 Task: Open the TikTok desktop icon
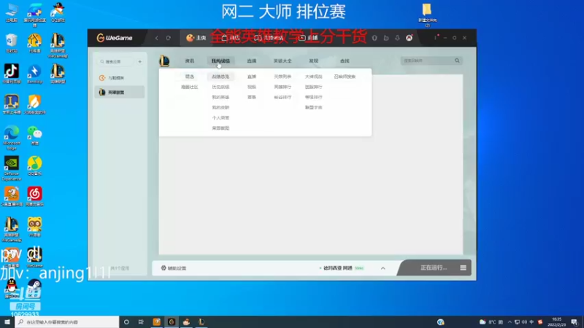pyautogui.click(x=12, y=74)
